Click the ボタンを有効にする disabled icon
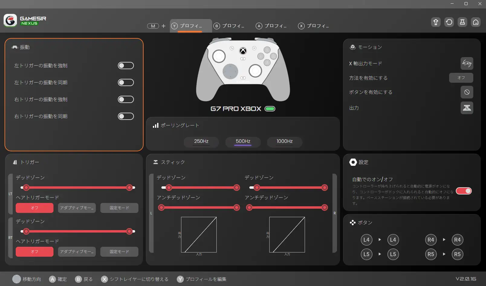 (467, 92)
